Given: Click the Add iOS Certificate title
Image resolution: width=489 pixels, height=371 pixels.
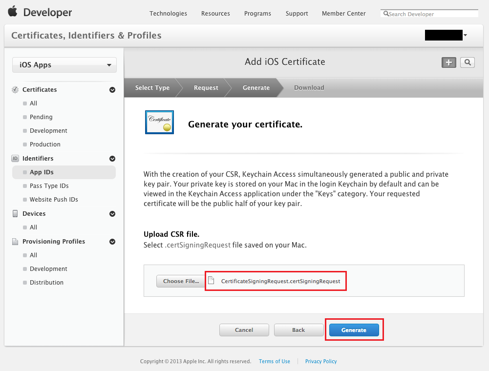Looking at the screenshot, I should [x=285, y=62].
